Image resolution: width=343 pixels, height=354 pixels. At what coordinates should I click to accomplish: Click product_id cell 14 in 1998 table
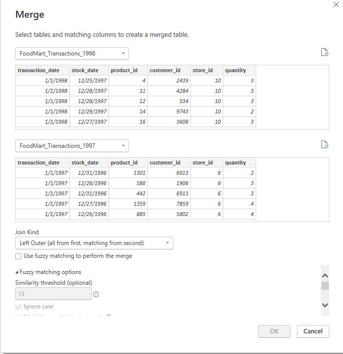[128, 111]
